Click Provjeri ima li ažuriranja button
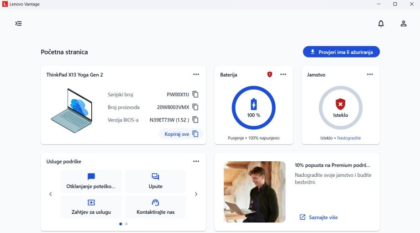Screen dimensions: 420x233 point(341,52)
